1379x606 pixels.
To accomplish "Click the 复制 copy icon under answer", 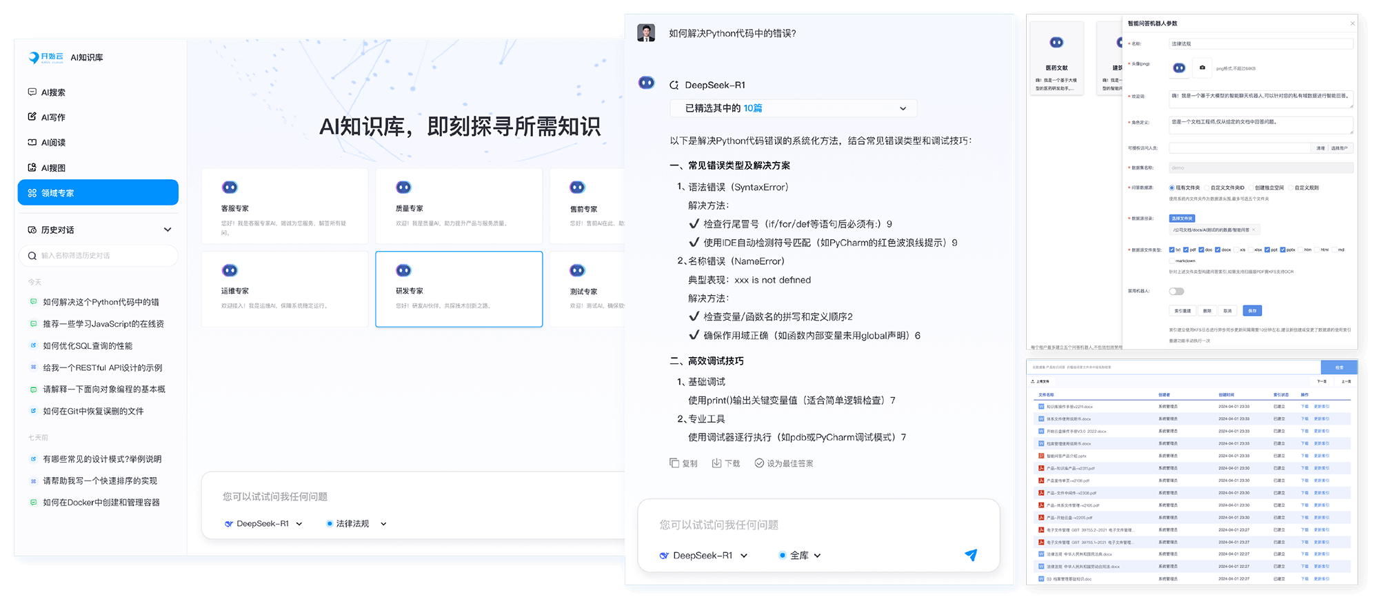I will pos(674,463).
